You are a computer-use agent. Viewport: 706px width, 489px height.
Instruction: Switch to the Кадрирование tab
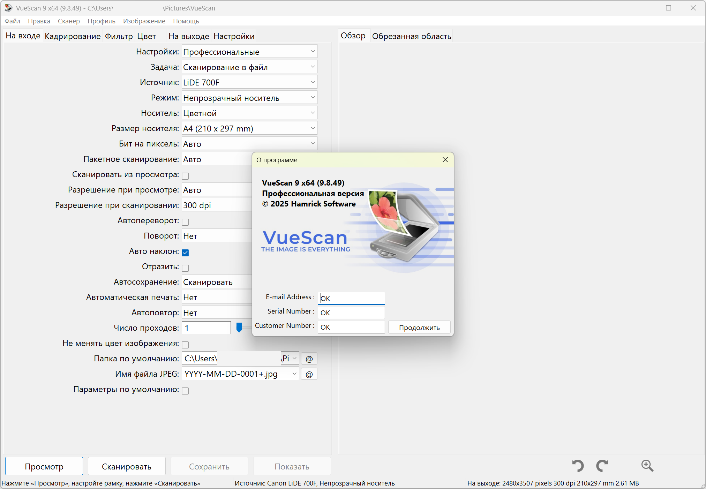(x=73, y=36)
